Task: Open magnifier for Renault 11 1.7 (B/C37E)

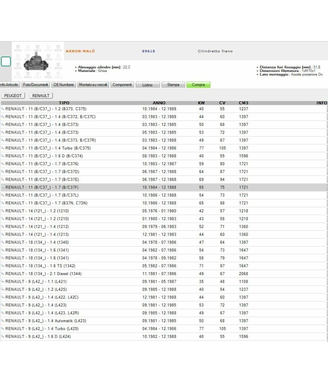Action: click(3, 179)
